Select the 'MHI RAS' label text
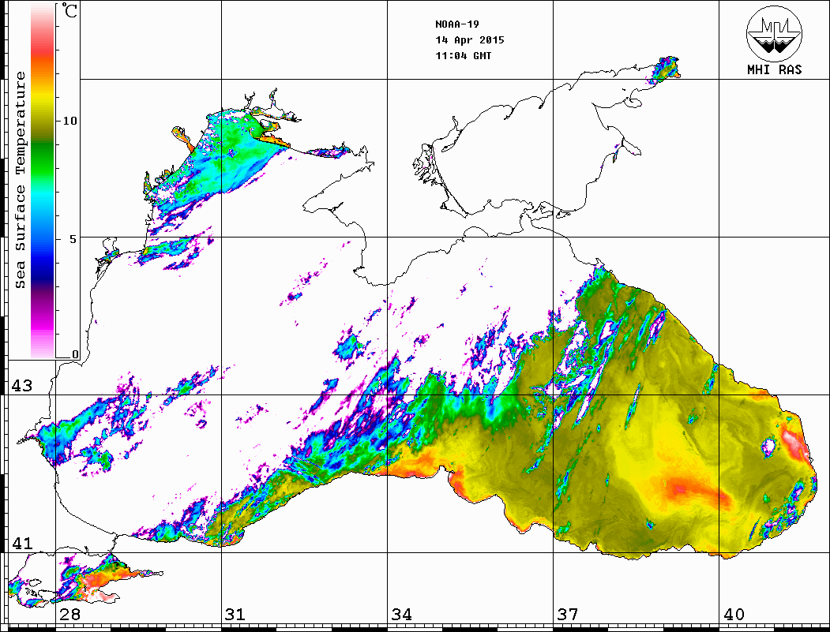The height and width of the screenshot is (632, 830). [x=775, y=69]
